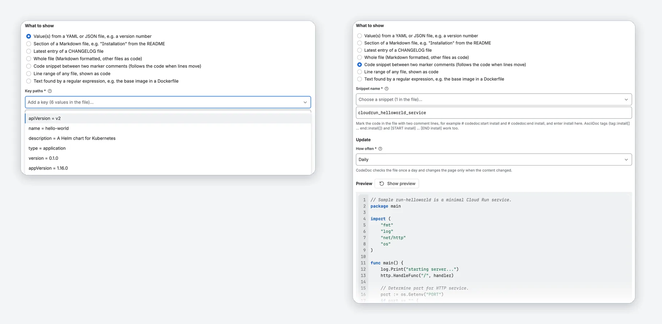The image size is (662, 324).
Task: Pick Code snippet radio in the Key paths form
Action: 29,66
